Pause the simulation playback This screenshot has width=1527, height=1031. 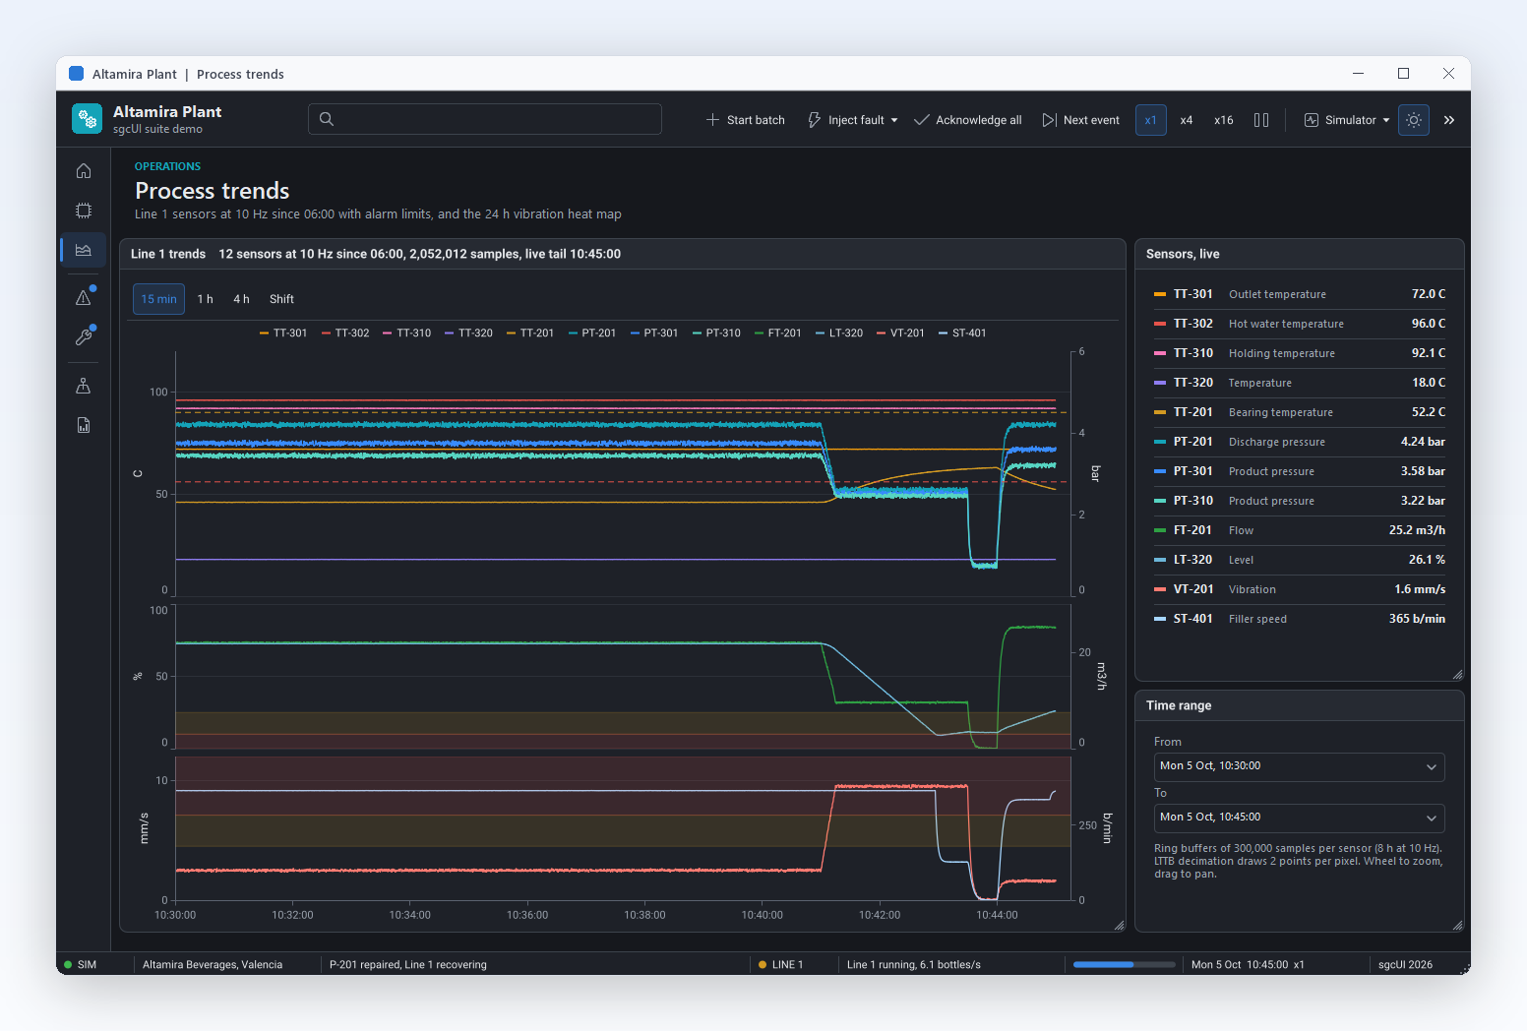1261,120
